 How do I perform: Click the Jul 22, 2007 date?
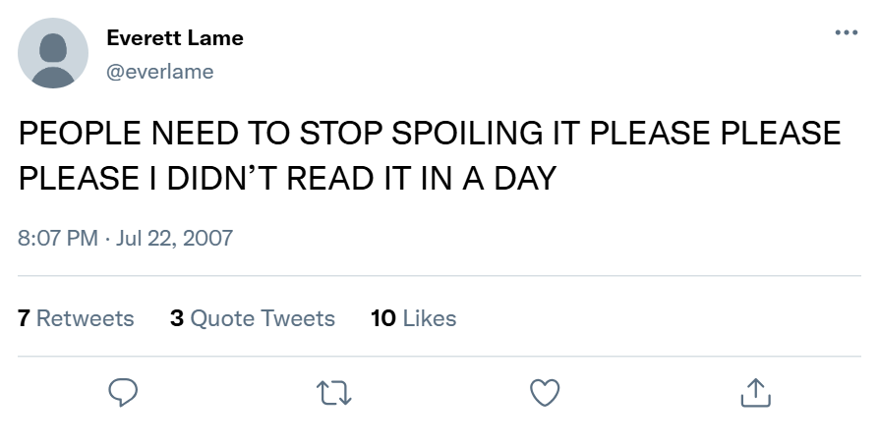coord(174,239)
